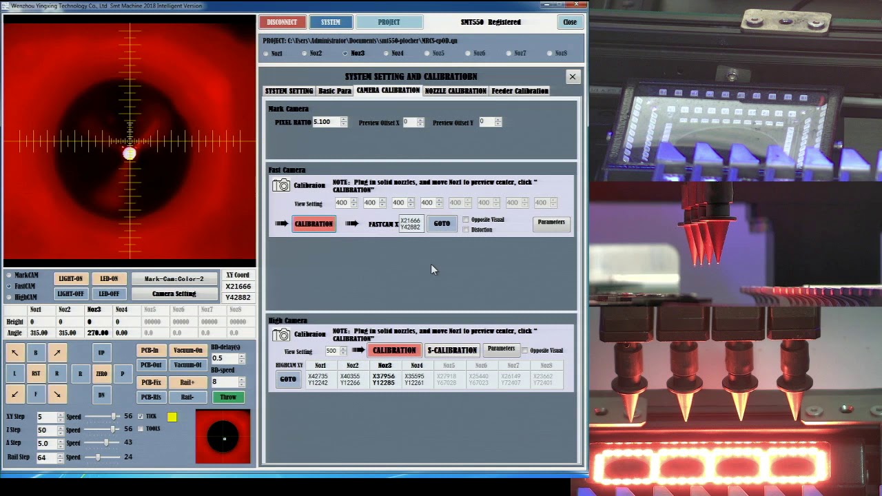Toggle the TICK checkbox

[x=141, y=416]
